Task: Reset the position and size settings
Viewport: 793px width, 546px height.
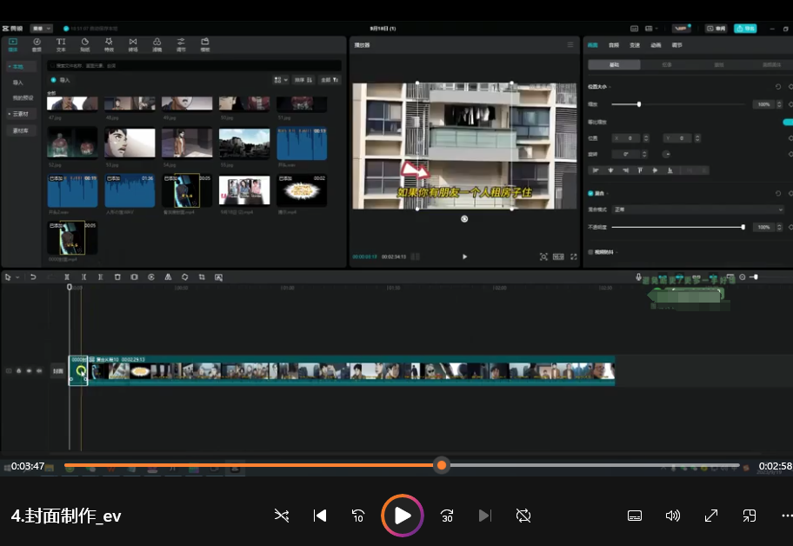Action: (778, 87)
